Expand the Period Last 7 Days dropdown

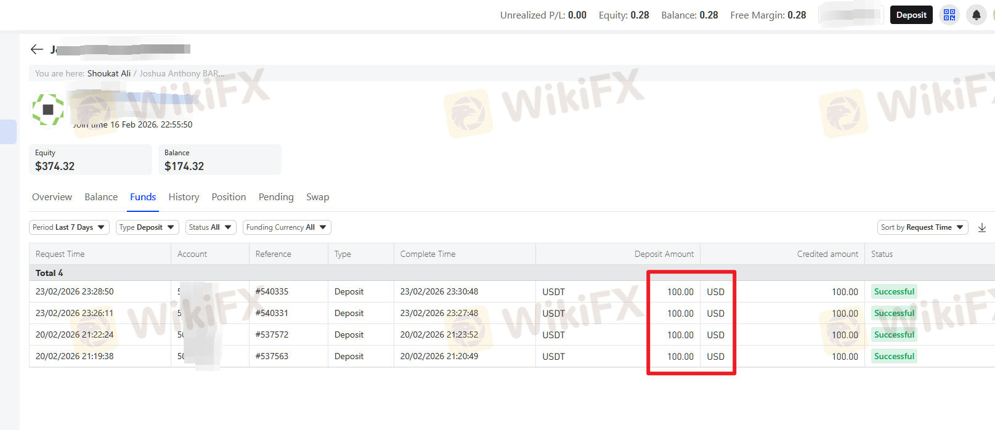[69, 227]
